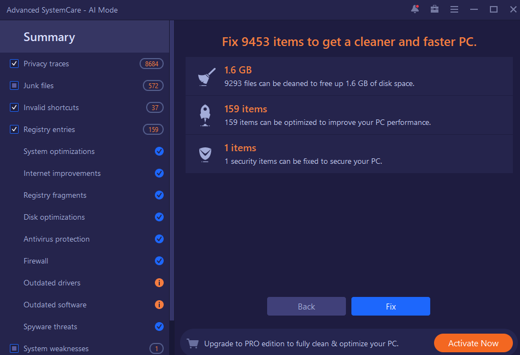This screenshot has height=355, width=520.
Task: Select Junk files in the list
Action: pos(38,85)
